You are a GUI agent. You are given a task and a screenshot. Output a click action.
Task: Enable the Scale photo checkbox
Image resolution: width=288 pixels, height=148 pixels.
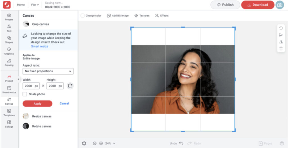pos(25,94)
